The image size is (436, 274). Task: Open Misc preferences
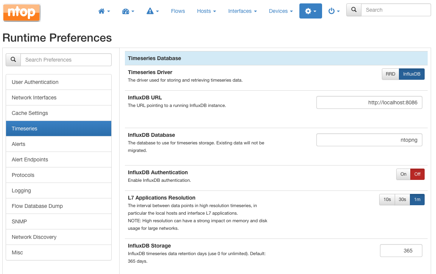click(59, 252)
